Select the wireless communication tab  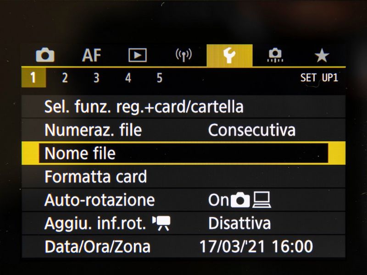click(183, 55)
